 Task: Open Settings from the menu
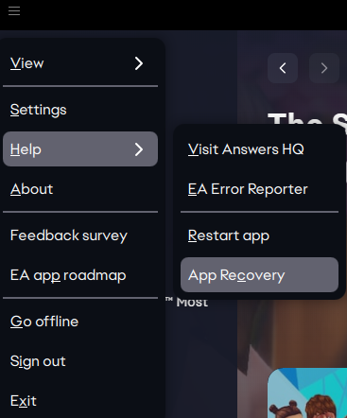pyautogui.click(x=80, y=110)
